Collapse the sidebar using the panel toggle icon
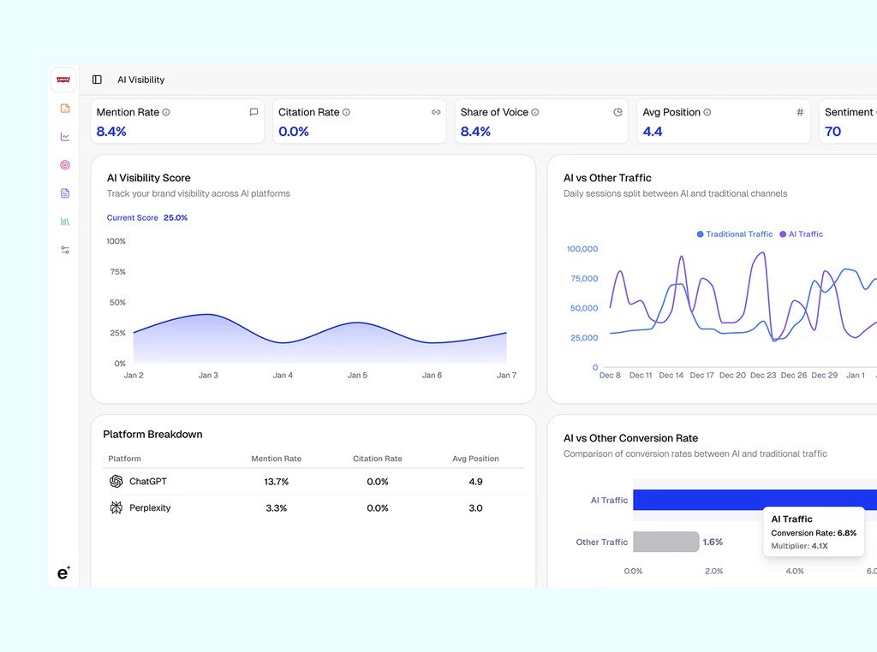 click(97, 79)
